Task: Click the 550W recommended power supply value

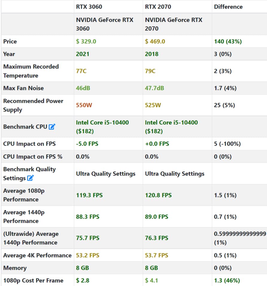Action: tap(84, 105)
